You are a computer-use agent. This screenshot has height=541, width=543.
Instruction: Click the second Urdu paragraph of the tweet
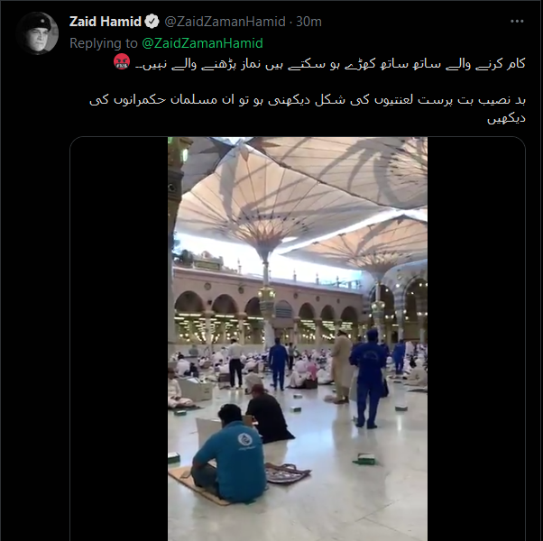click(308, 108)
